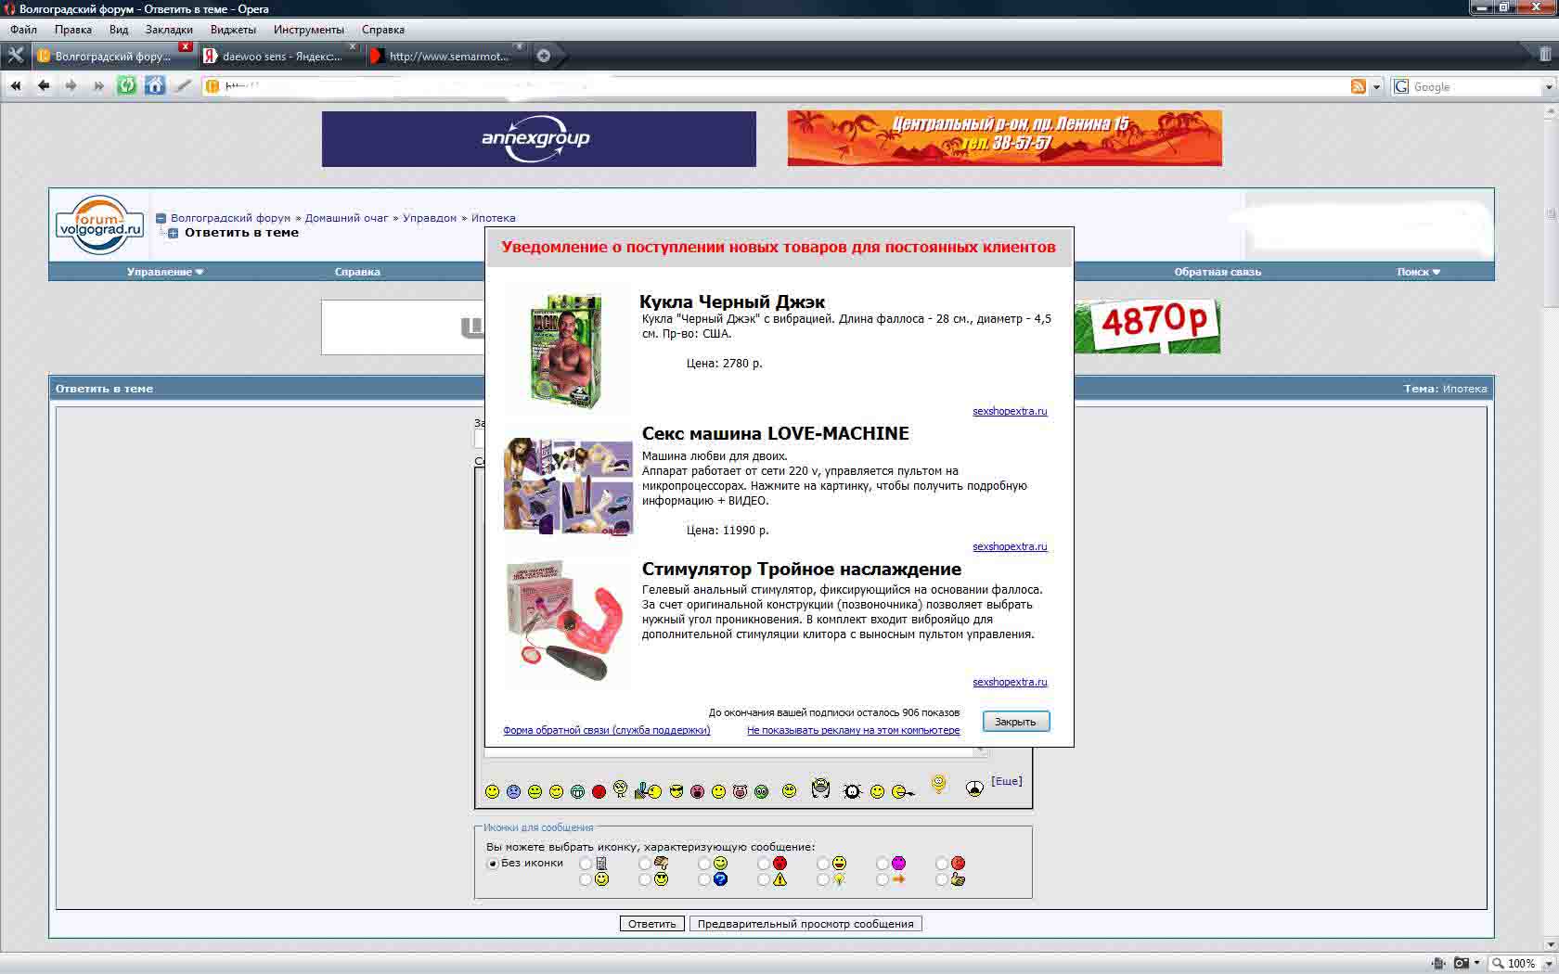Click the Home toolbar icon
Screen dimensions: 1559x974
pos(155,86)
